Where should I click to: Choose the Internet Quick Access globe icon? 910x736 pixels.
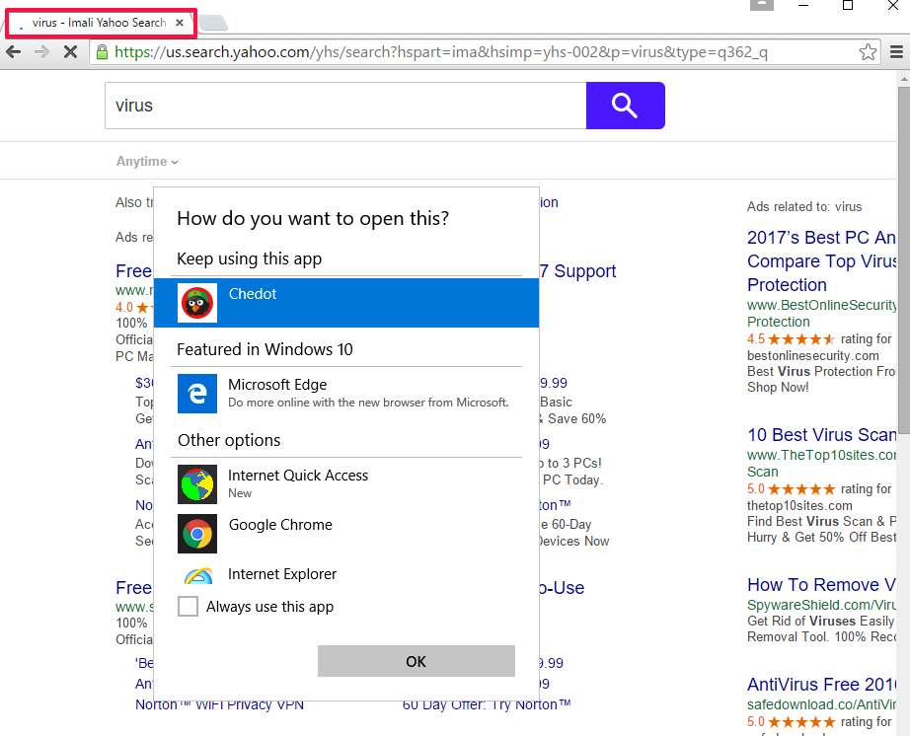point(197,484)
